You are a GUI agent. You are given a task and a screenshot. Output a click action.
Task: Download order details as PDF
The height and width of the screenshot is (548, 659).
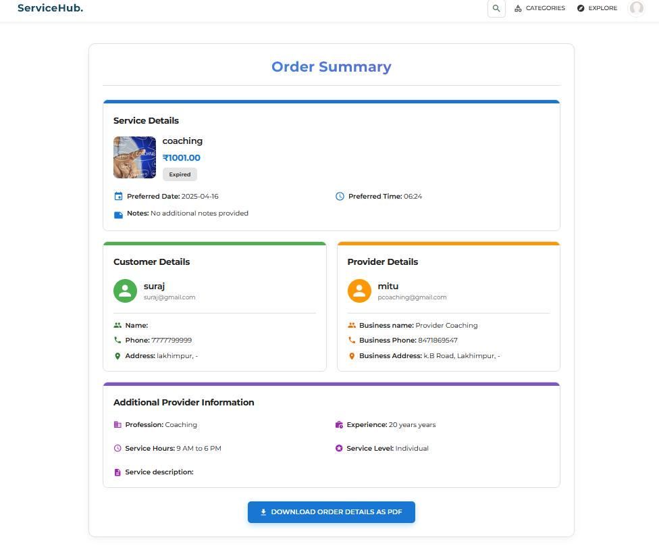(331, 512)
